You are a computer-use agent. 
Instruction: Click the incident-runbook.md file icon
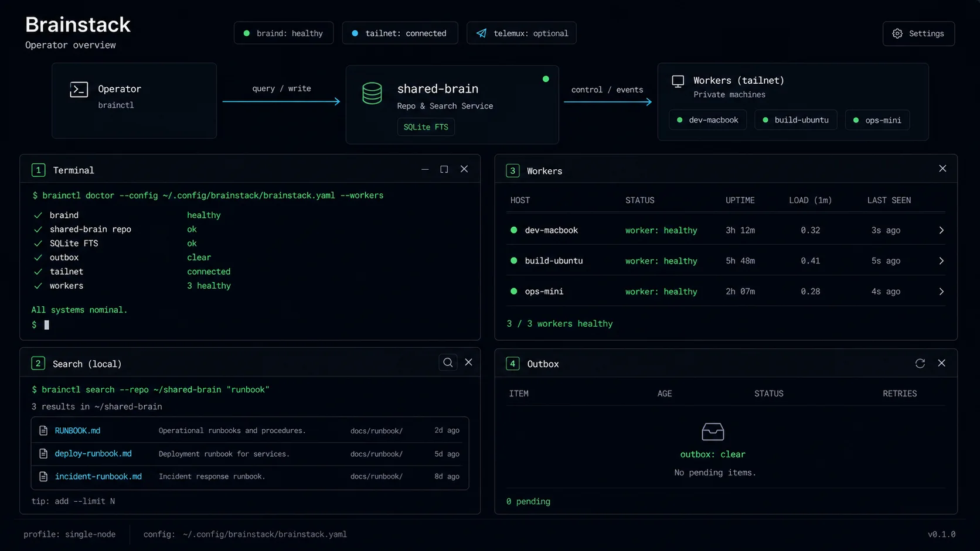click(43, 477)
